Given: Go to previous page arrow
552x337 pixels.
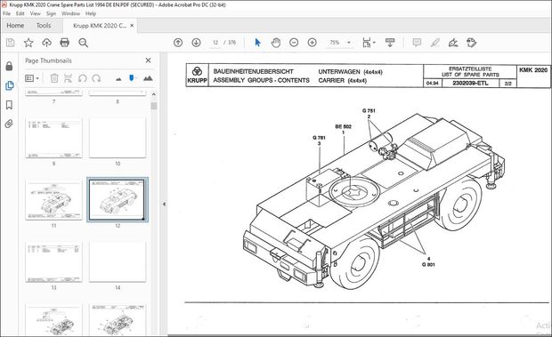Looking at the screenshot, I should point(178,43).
